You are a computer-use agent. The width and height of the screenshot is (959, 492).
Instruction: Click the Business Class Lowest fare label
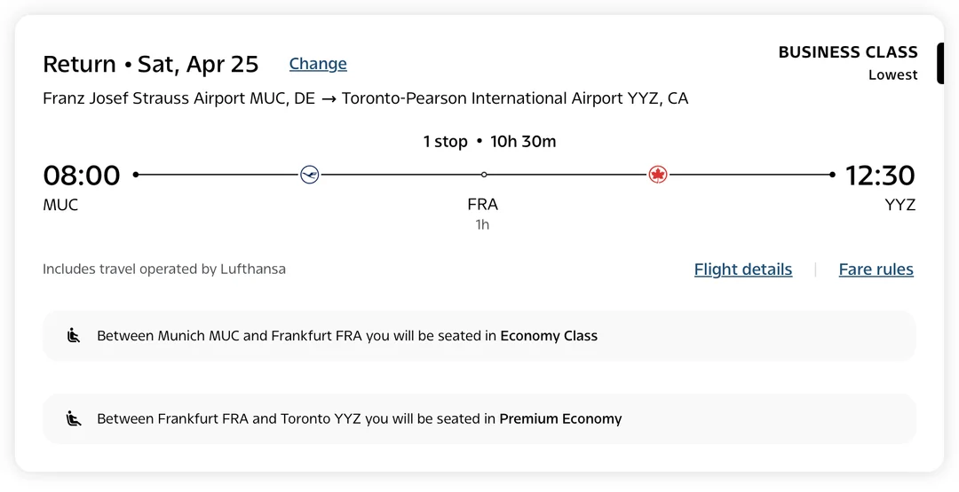pos(847,62)
